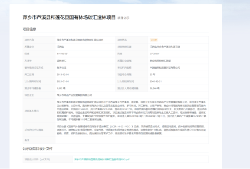Select the 项目状态 label cell
Image resolution: width=250 pixels, height=169 pixels.
[x=132, y=40]
